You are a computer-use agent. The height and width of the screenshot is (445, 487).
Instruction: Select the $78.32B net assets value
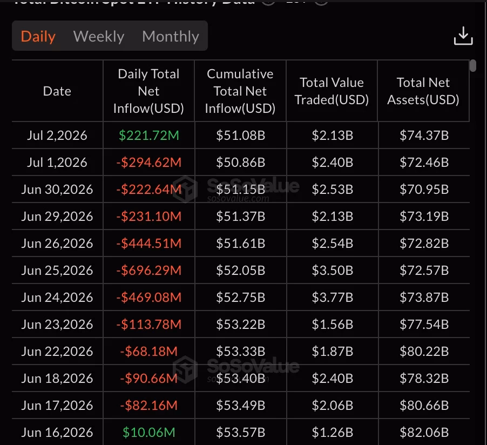tap(424, 379)
